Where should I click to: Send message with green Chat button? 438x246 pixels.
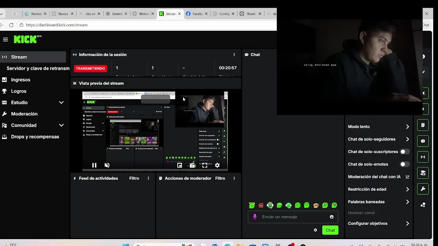pyautogui.click(x=330, y=230)
